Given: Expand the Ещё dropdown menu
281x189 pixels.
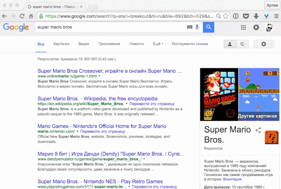Looking at the screenshot, I should point(158,44).
